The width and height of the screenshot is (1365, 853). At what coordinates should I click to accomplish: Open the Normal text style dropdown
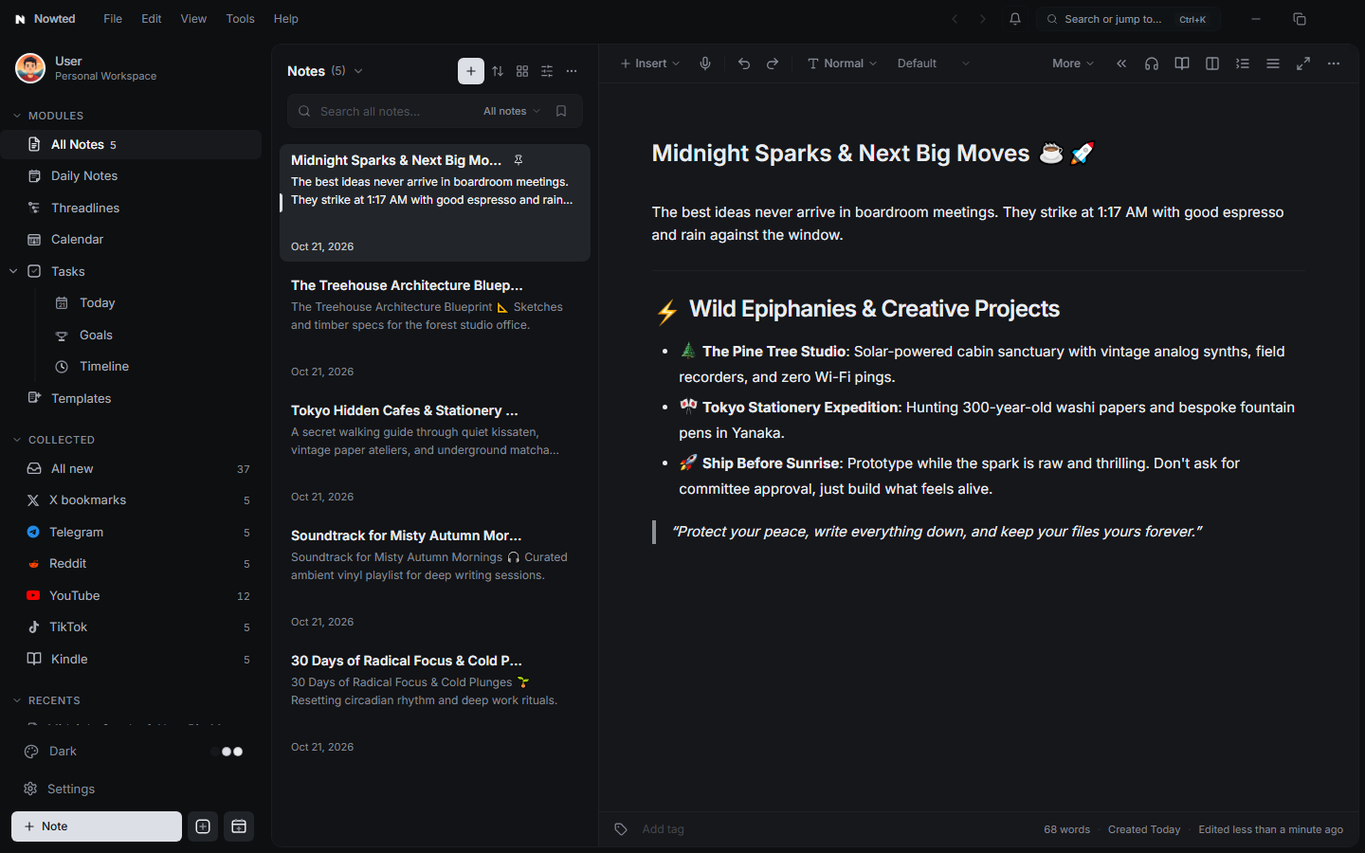coord(842,64)
